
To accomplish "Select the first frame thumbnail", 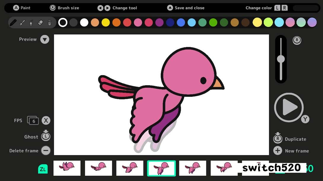I will tap(67, 168).
